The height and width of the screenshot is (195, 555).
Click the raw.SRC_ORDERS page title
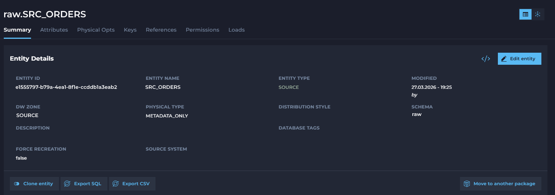tap(45, 14)
